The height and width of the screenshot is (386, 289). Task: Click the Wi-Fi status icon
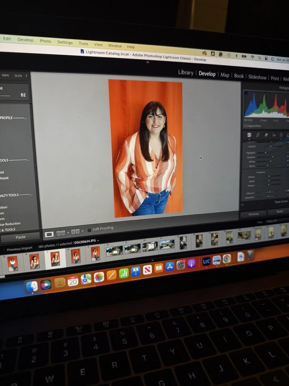pos(252,57)
